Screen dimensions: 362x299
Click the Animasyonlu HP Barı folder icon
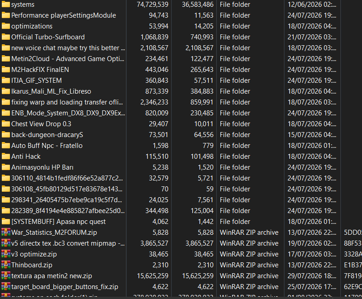point(5,167)
